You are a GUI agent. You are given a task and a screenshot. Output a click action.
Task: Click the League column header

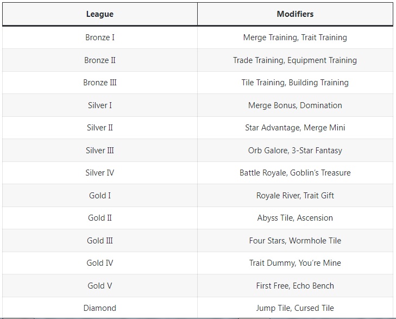pos(100,14)
